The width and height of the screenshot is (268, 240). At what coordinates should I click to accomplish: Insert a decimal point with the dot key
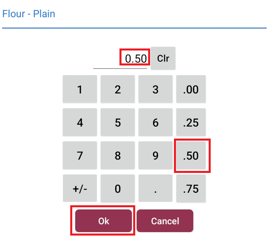[155, 188]
